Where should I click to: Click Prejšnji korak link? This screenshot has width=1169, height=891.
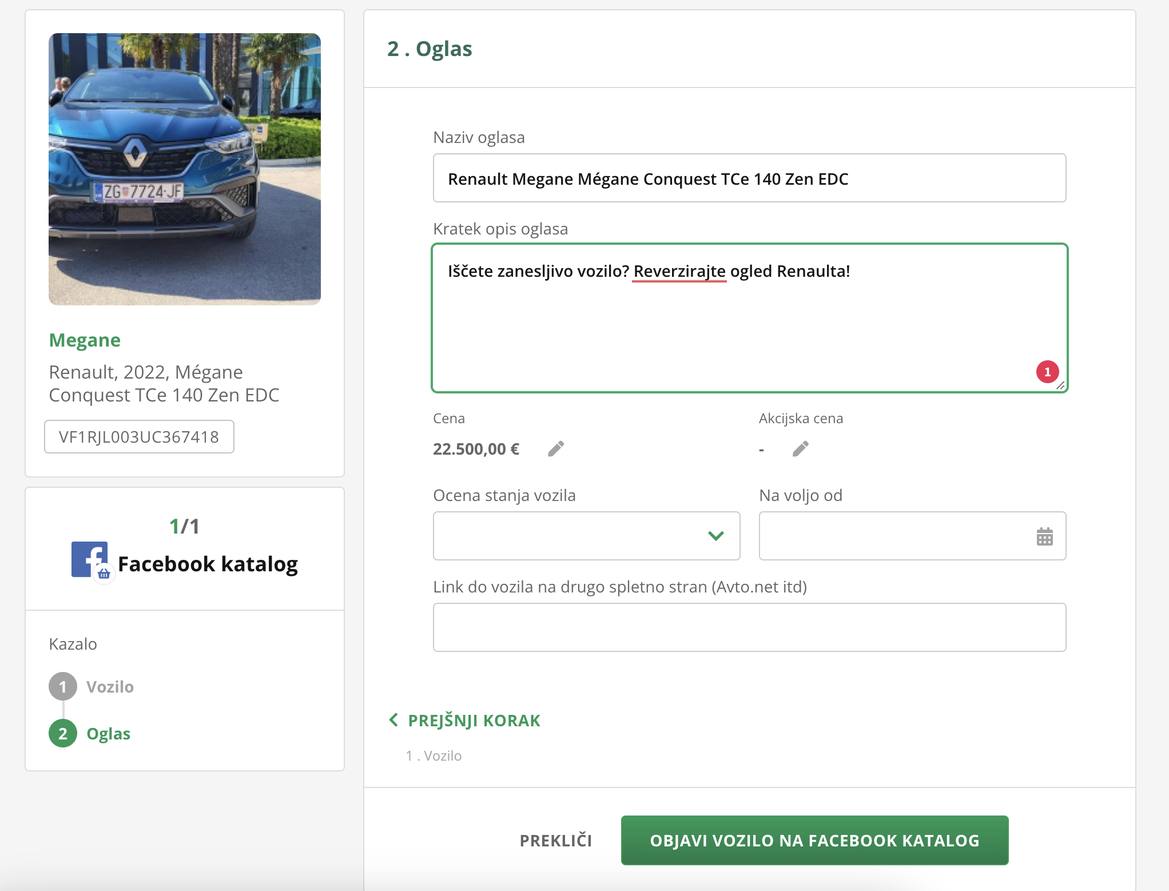click(474, 721)
